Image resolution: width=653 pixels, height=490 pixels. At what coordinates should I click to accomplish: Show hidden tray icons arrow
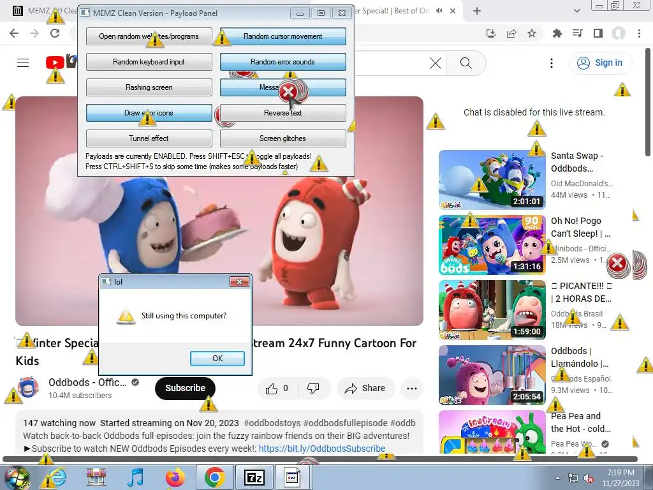point(557,478)
